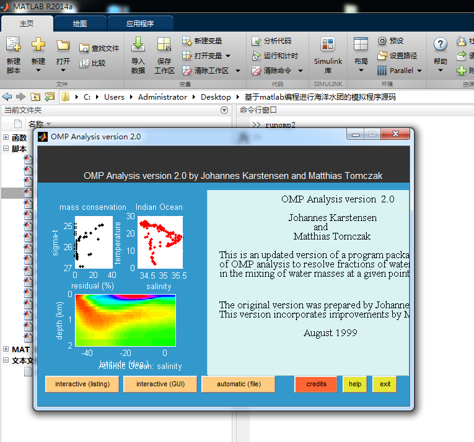This screenshot has height=442, width=474.
Task: Click Users in the address path
Action: [114, 97]
